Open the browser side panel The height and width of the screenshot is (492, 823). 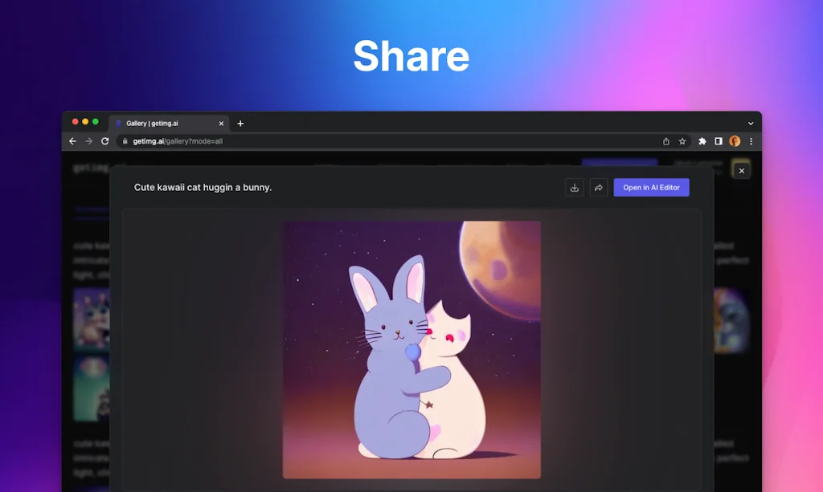tap(719, 141)
